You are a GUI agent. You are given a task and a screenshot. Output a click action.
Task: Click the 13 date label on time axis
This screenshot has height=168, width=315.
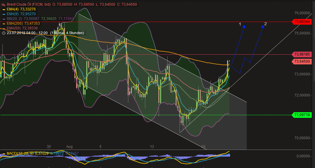152,147
